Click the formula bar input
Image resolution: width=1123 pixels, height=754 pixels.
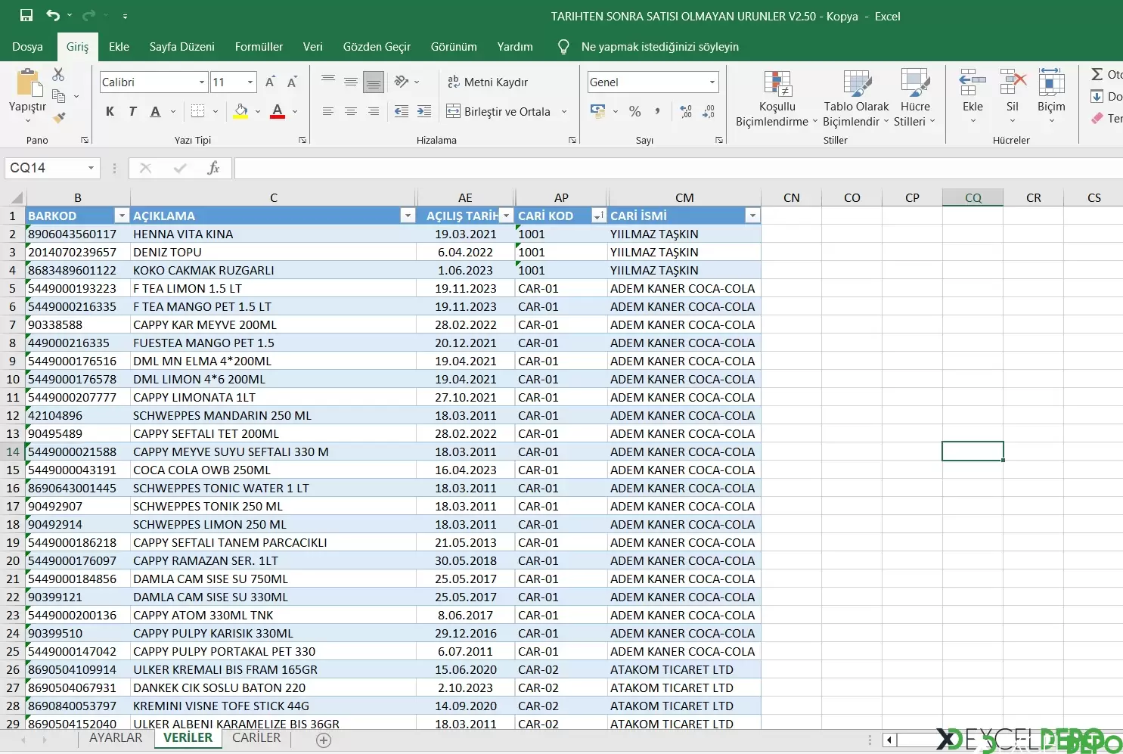point(678,168)
